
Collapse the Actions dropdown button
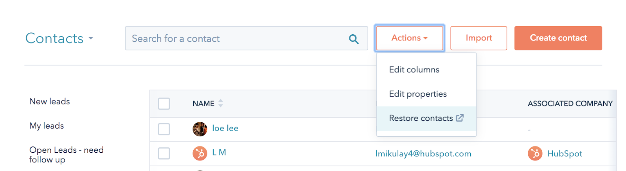click(x=409, y=38)
